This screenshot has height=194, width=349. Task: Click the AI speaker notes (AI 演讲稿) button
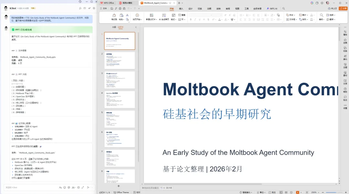(x=166, y=188)
